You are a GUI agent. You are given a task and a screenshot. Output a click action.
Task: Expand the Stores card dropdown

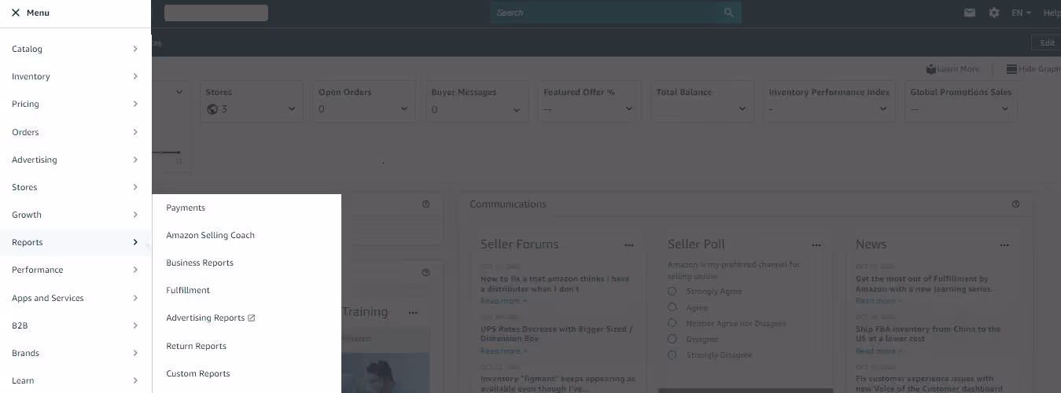tap(292, 109)
